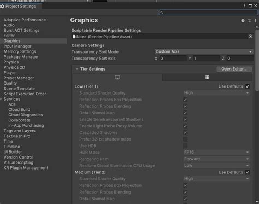
Task: Collapse the Services tree category
Action: coord(1,99)
